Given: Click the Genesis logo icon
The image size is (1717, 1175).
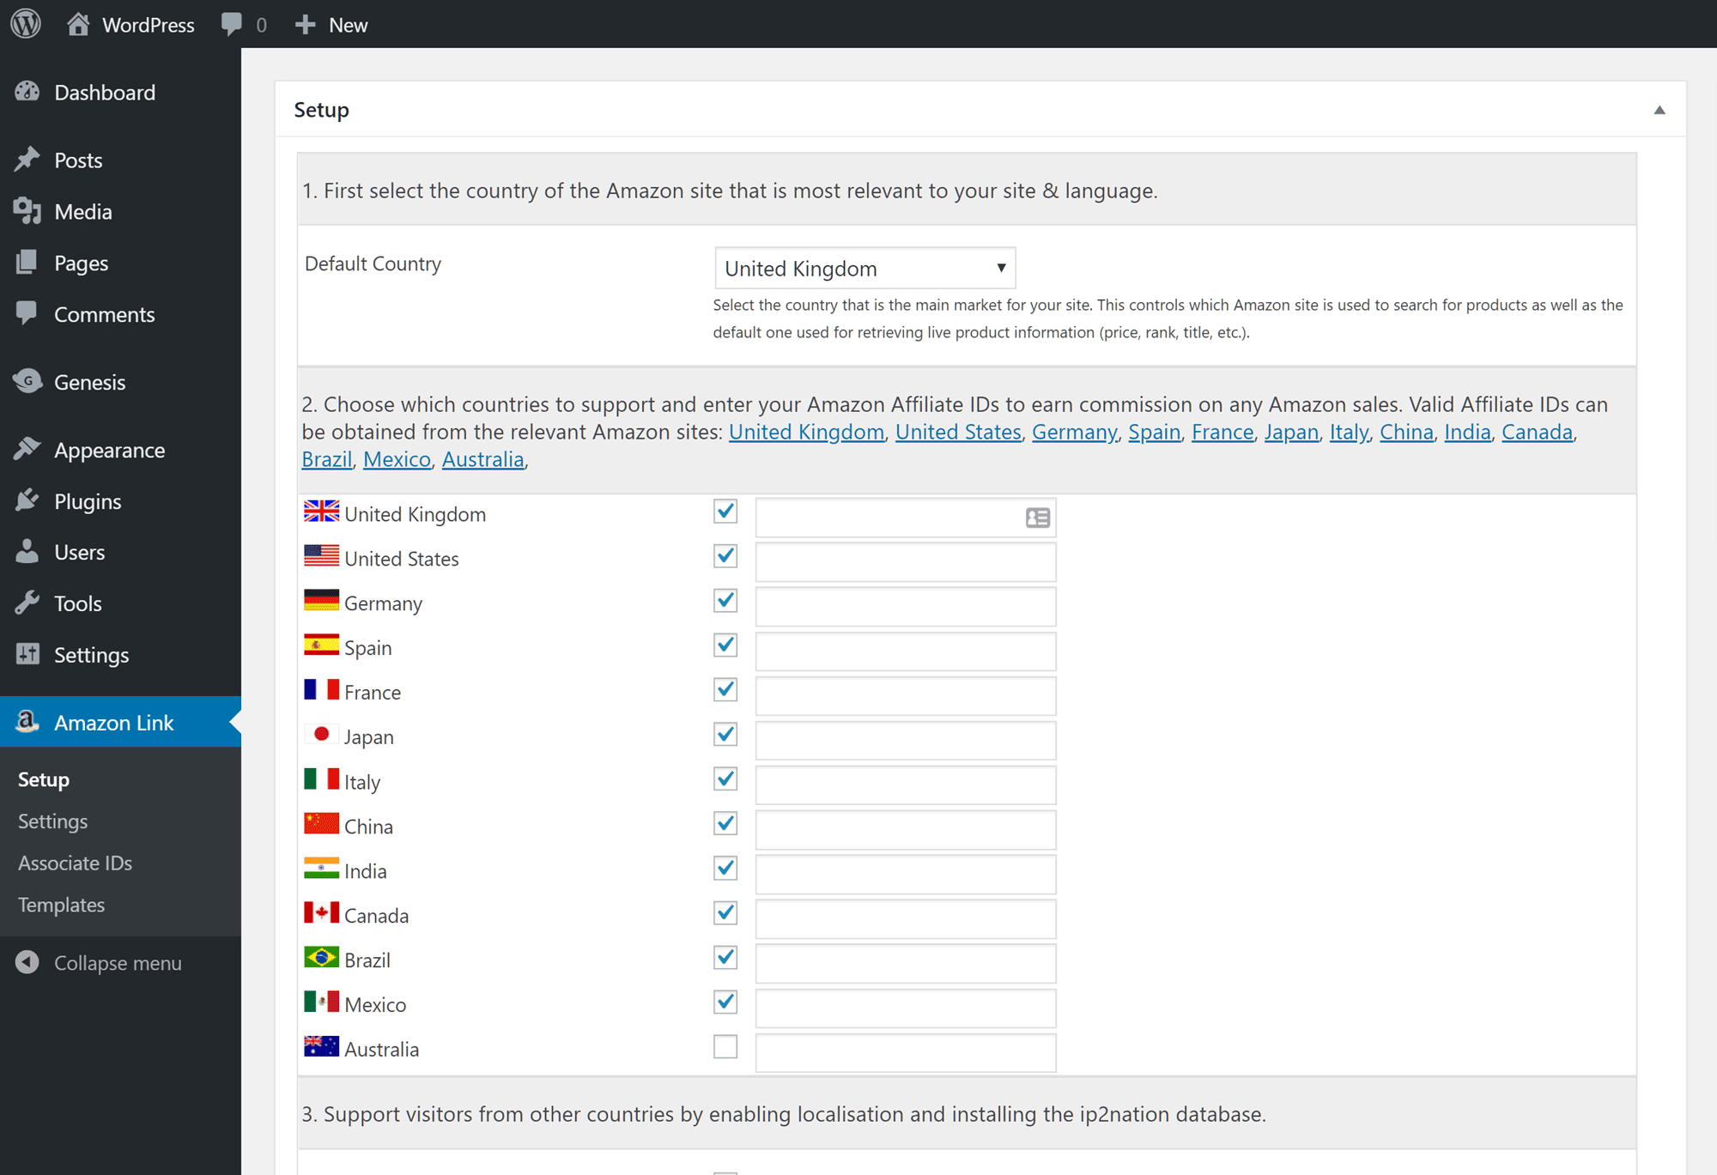Looking at the screenshot, I should (x=27, y=381).
